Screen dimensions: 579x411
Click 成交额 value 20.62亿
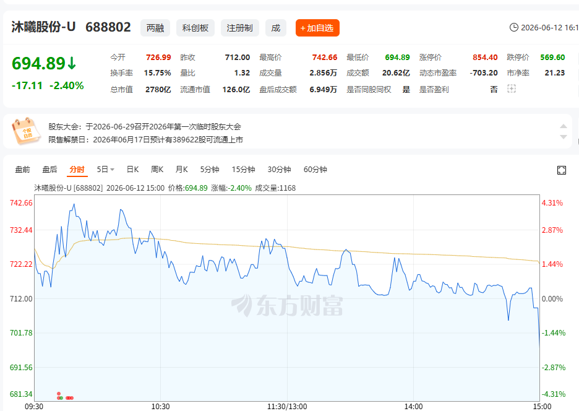tap(396, 73)
